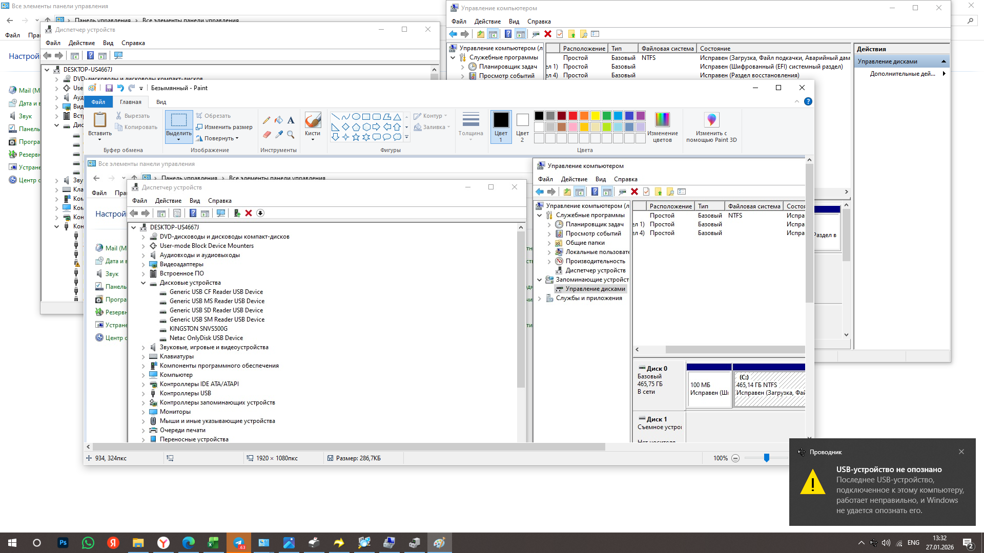Pick the Magnifier tool in Paint

click(291, 134)
